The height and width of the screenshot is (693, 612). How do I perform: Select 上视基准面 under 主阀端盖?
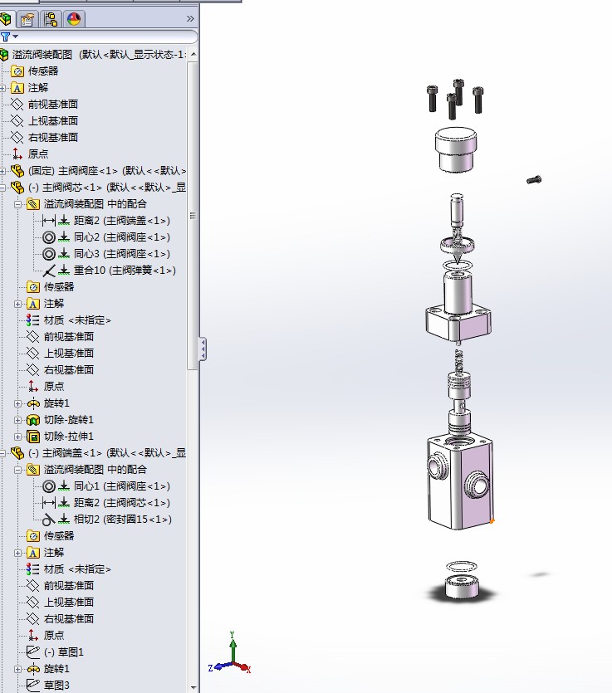[60, 602]
